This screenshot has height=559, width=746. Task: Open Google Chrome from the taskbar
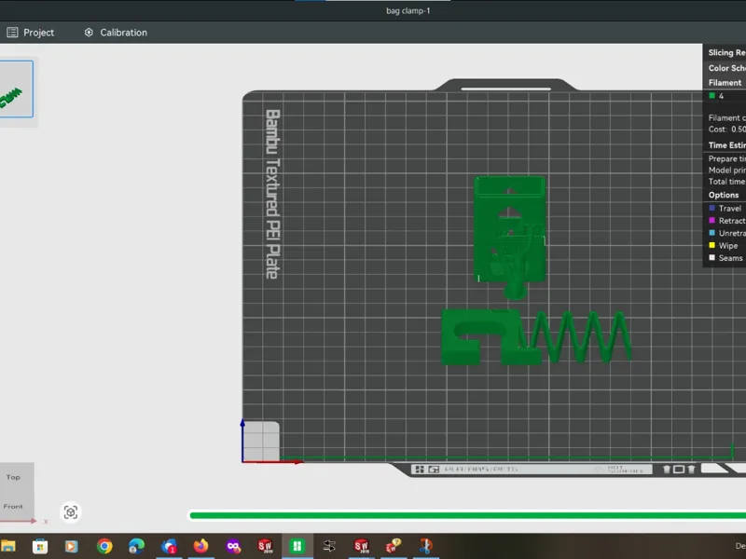click(x=104, y=546)
